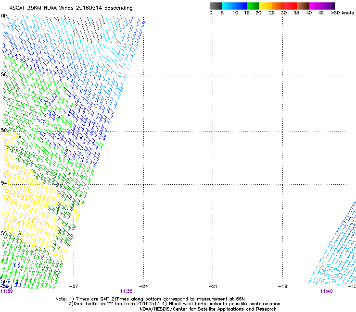Click the note line 'Data buffer is 22 hrs'
356x312 pixels.
[x=174, y=304]
